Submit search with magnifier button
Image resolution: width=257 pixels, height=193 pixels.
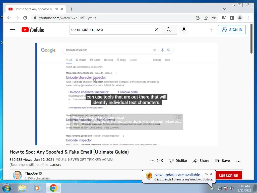[x=169, y=30]
